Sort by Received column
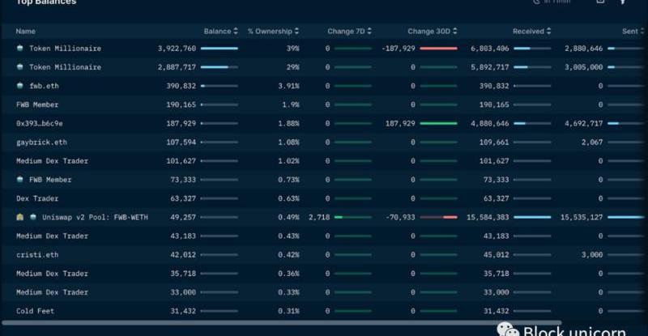Screen dimensions: 648x336 click(549, 32)
